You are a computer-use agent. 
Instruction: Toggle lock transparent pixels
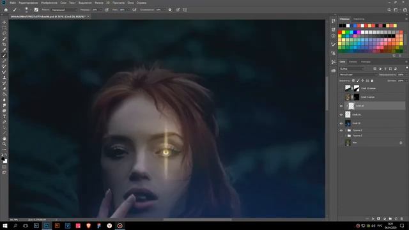[353, 81]
